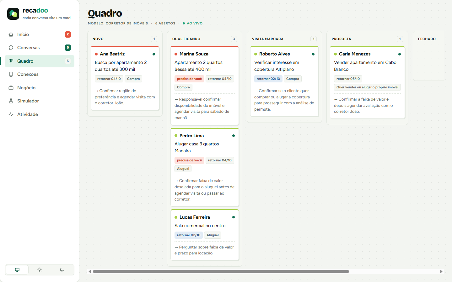Click the red status dot beside Ana Beatriz
Viewport: 452px width, 282px height.
(96, 54)
